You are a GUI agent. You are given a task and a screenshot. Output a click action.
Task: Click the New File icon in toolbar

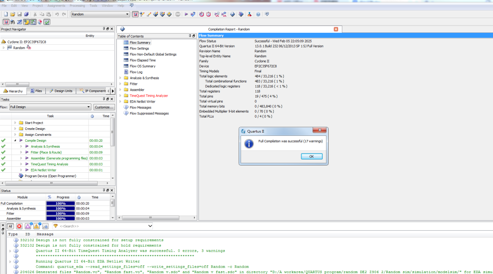point(5,15)
